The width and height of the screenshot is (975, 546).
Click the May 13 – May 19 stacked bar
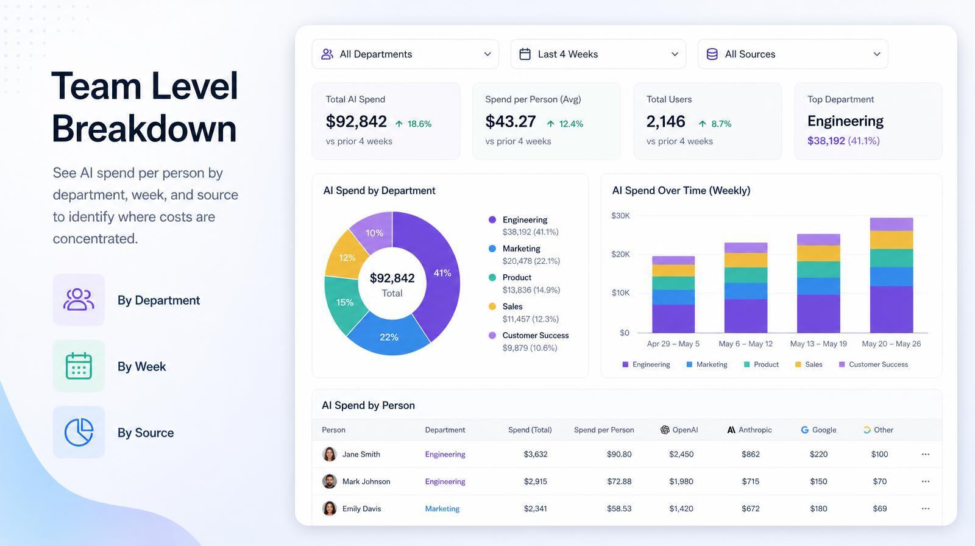click(818, 283)
